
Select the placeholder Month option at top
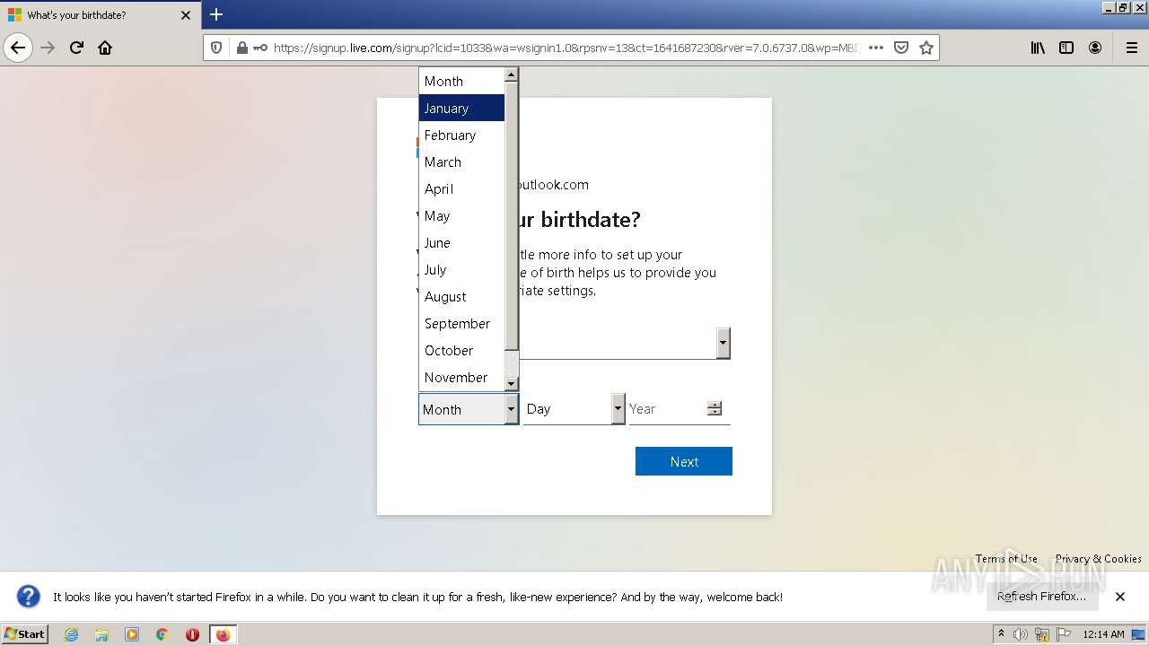(461, 81)
